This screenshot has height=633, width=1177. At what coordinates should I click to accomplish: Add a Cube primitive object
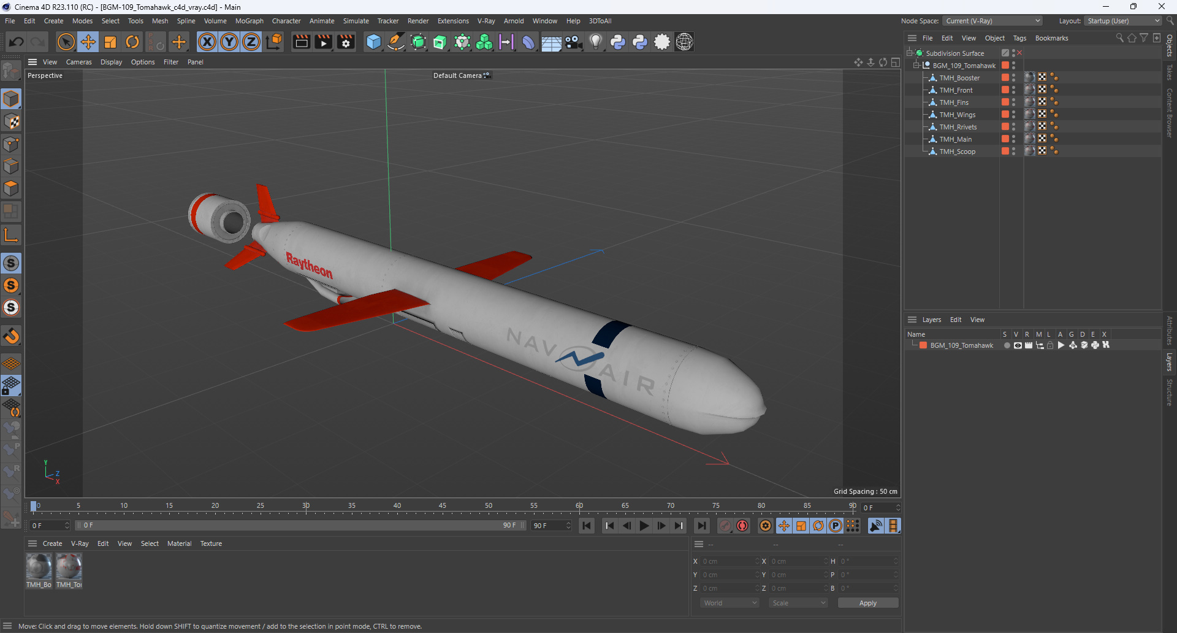coord(373,42)
